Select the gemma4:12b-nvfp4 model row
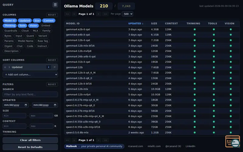243x152 pixels. [x=152, y=95]
